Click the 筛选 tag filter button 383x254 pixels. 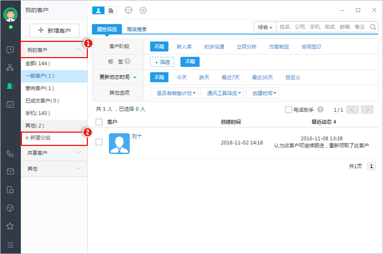162,62
